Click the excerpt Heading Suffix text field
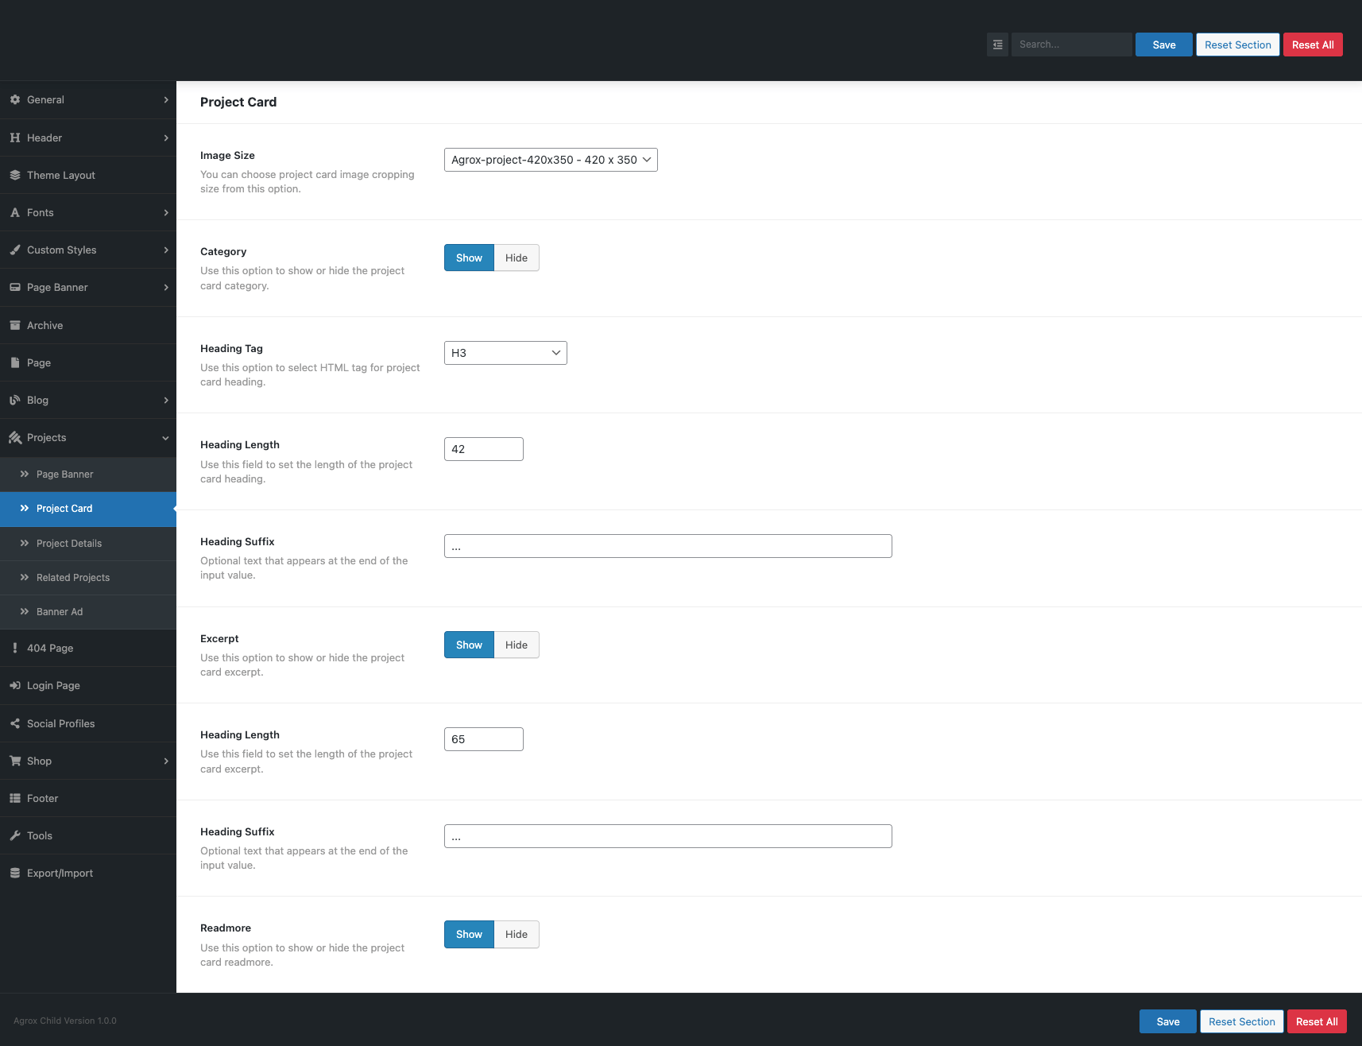The width and height of the screenshot is (1362, 1046). coord(668,836)
